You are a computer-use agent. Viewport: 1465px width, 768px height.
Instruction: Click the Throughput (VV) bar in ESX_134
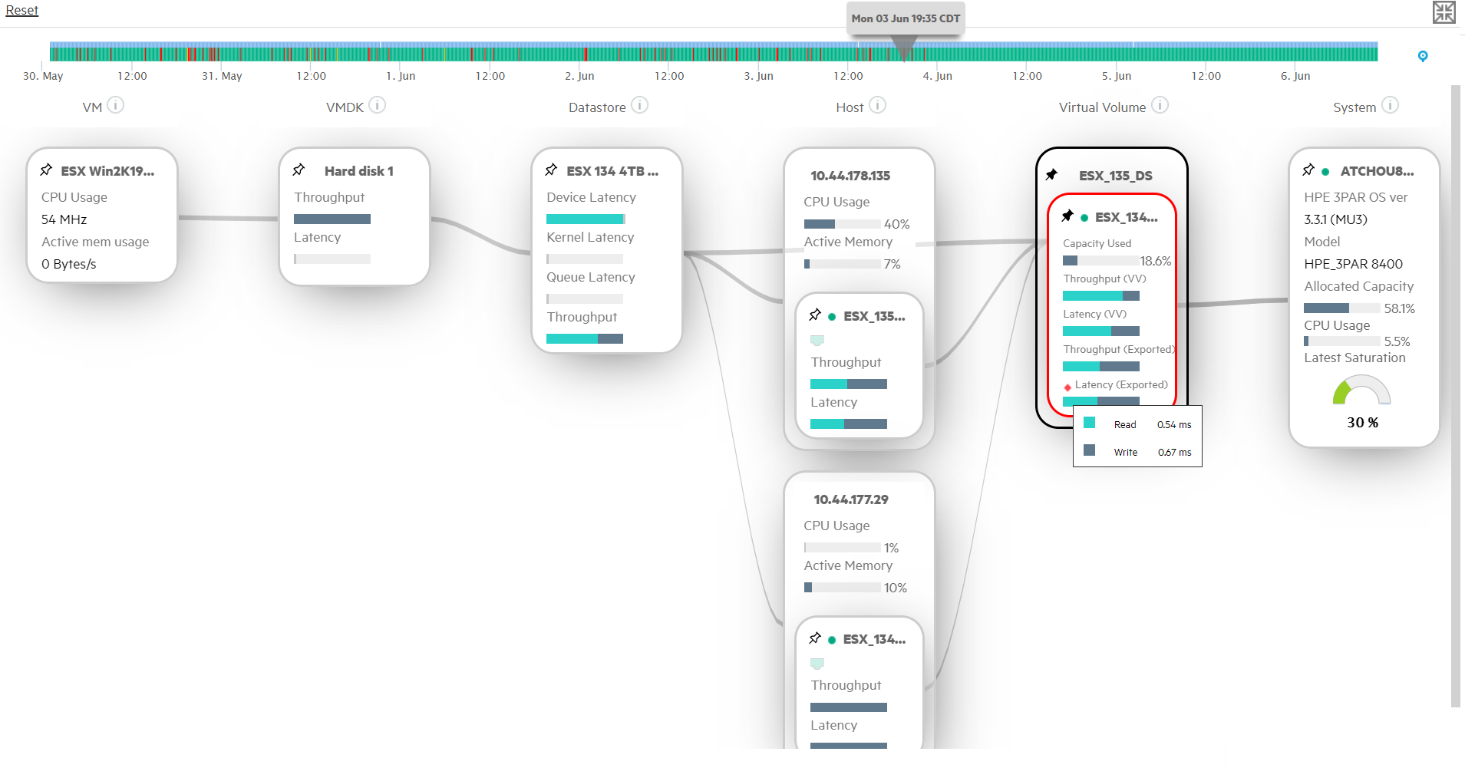pos(1101,296)
